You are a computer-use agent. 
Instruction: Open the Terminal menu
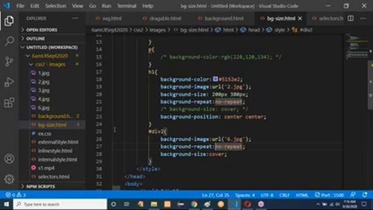tap(126, 6)
